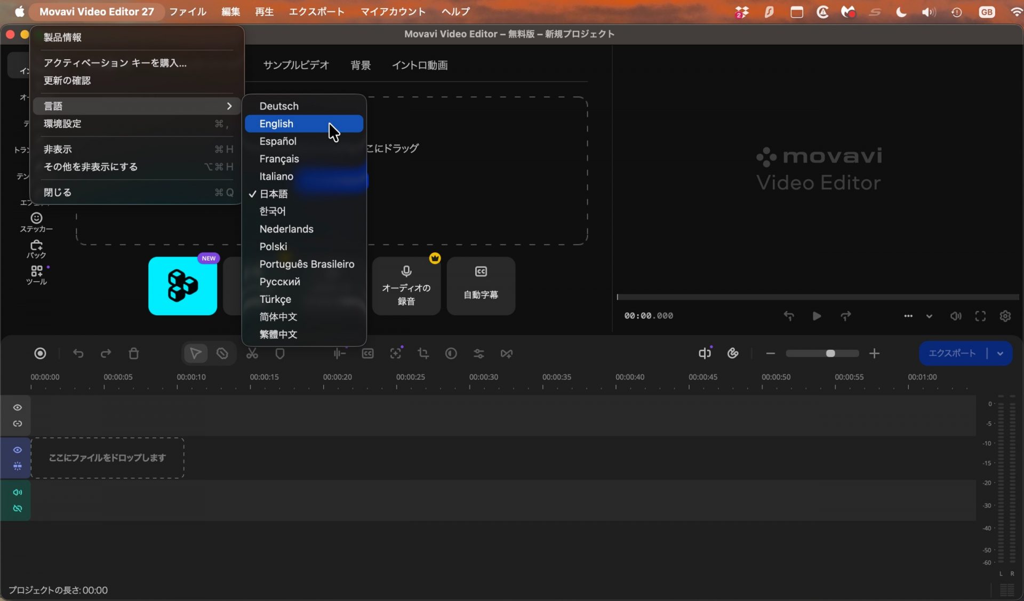This screenshot has width=1024, height=601.
Task: Click the marker shield icon
Action: pyautogui.click(x=280, y=354)
